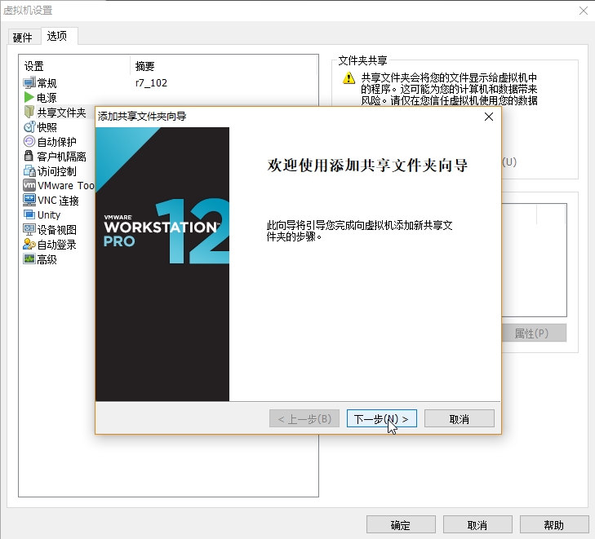The image size is (595, 539).
Task: Select the VNC 连接 settings row
Action: click(x=57, y=200)
